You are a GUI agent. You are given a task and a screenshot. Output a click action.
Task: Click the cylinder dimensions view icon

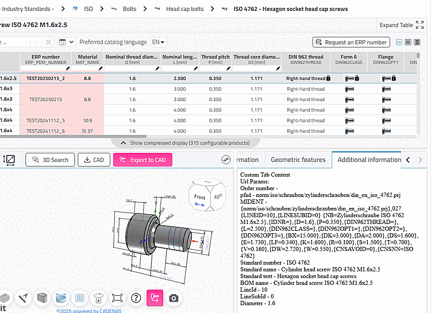61,298
